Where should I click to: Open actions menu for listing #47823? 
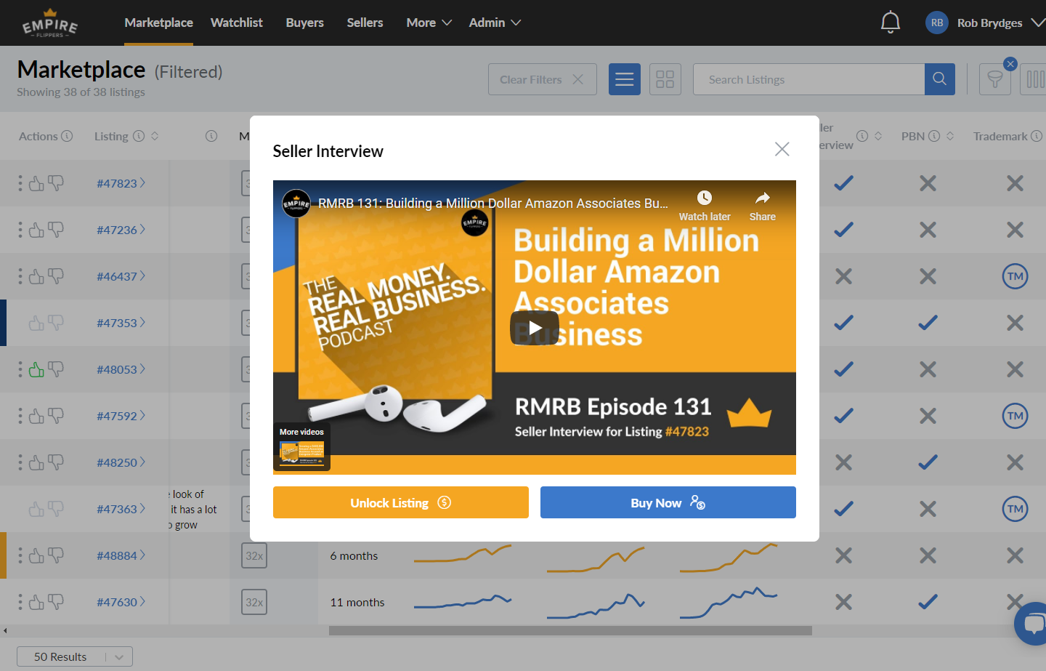[20, 183]
